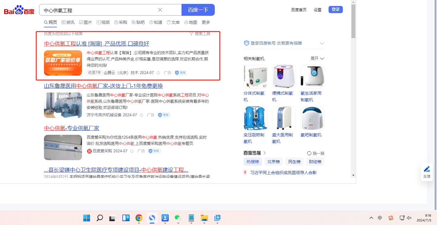Viewport: 437px width, 225px height.
Task: Open the 更多 menu in search categories
Action: (206, 22)
